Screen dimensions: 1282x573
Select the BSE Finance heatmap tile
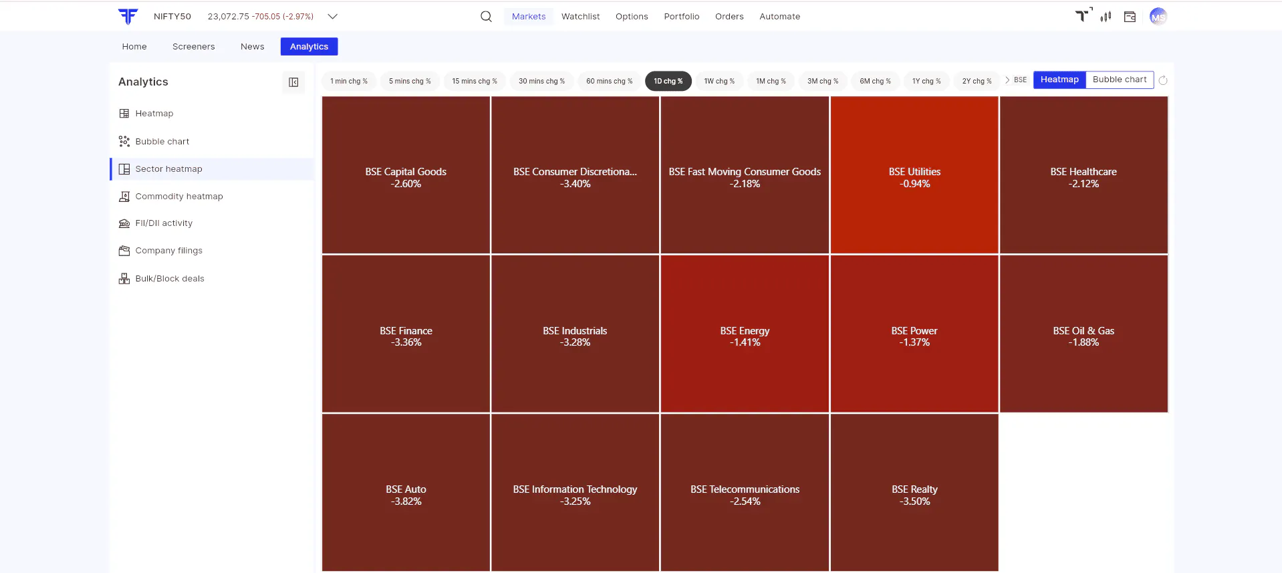[x=406, y=334]
